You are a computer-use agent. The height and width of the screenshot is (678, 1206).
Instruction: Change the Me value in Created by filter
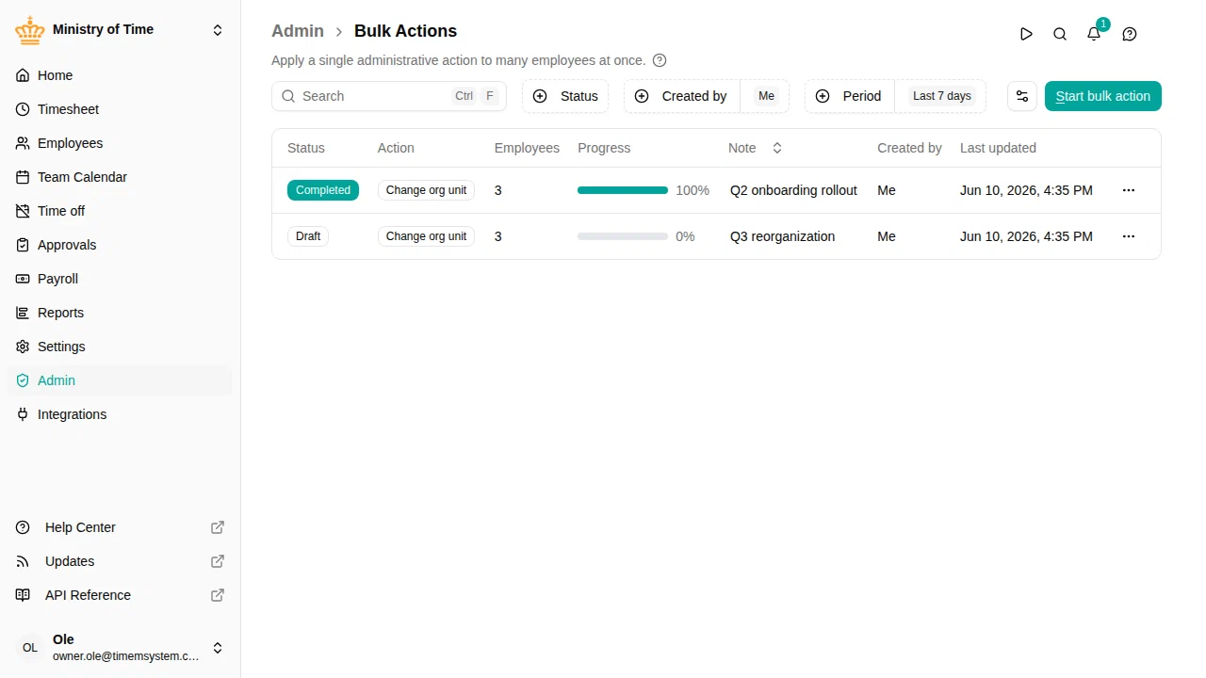coord(767,96)
